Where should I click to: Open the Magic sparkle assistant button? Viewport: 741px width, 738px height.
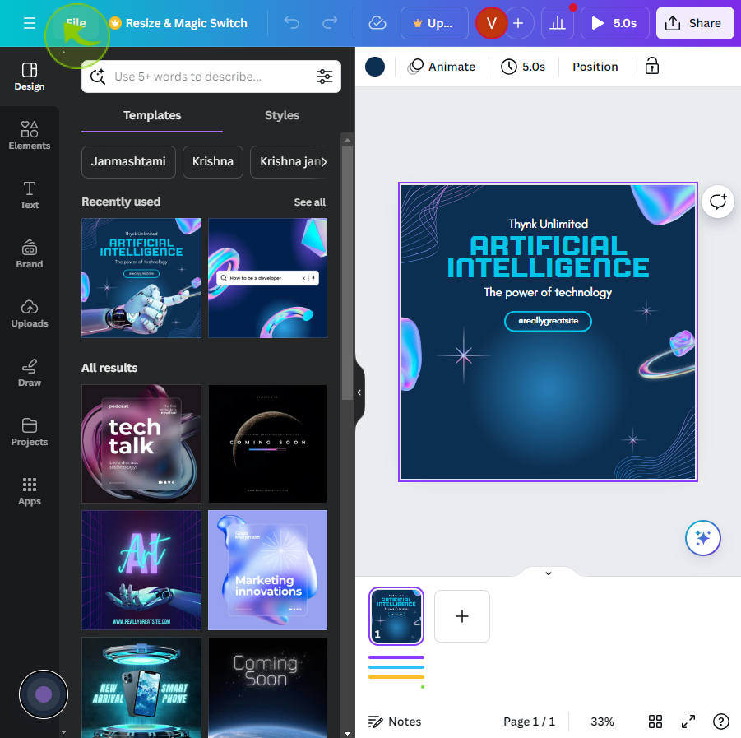[x=702, y=538]
